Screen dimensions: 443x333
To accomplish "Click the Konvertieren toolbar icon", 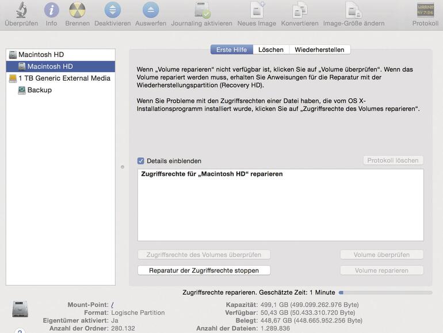I will (x=300, y=10).
